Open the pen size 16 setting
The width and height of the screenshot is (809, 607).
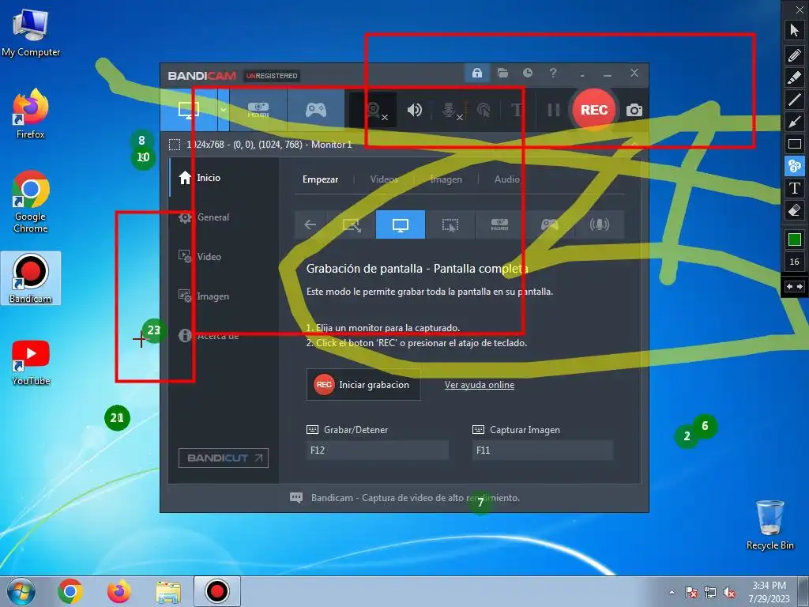[x=795, y=262]
